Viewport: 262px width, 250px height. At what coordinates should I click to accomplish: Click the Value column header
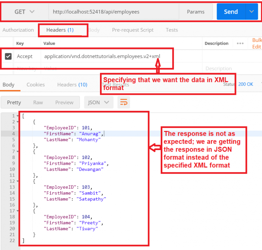pyautogui.click(x=49, y=43)
